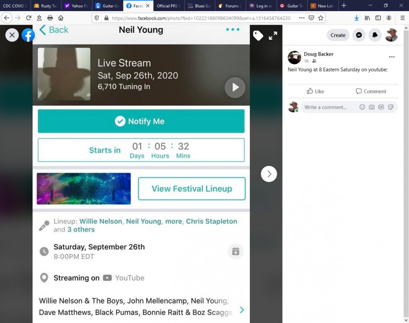Click the Live Stream play button
The height and width of the screenshot is (323, 409).
click(x=235, y=88)
